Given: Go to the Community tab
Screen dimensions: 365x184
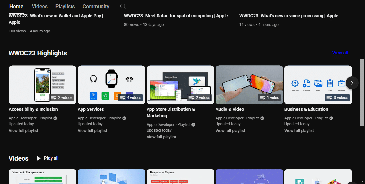Looking at the screenshot, I should point(96,6).
